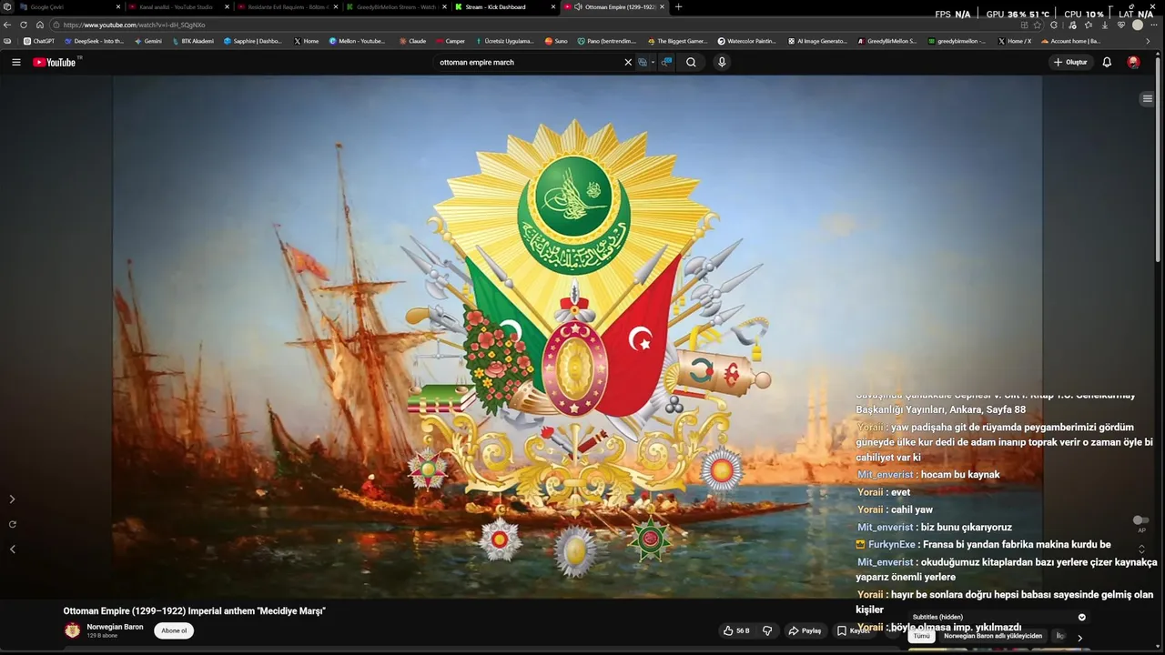
Task: Switch to Stream - Kick Dashboard tab
Action: [x=505, y=6]
